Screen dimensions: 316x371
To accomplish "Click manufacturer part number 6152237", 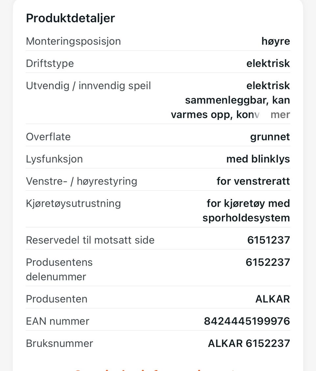I will point(268,262).
